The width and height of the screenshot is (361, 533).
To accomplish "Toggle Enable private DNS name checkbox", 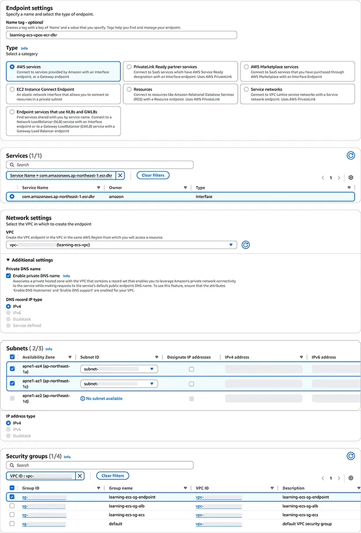I will 9,276.
